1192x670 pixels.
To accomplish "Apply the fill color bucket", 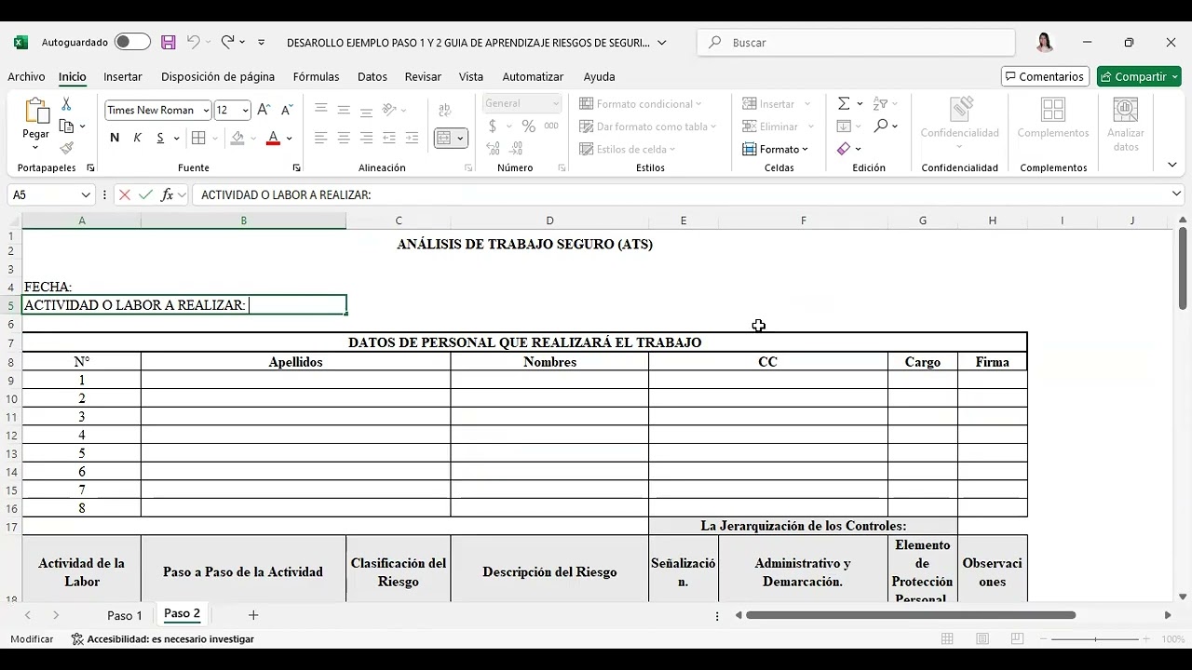I will pyautogui.click(x=237, y=138).
